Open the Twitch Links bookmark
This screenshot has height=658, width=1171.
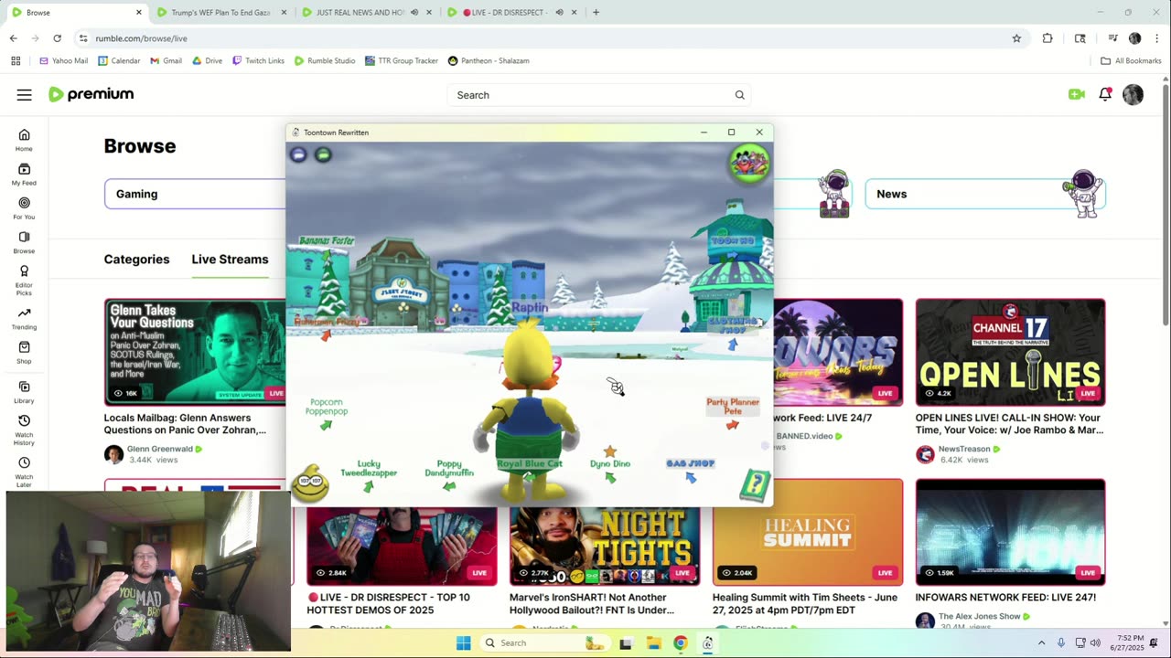click(258, 60)
